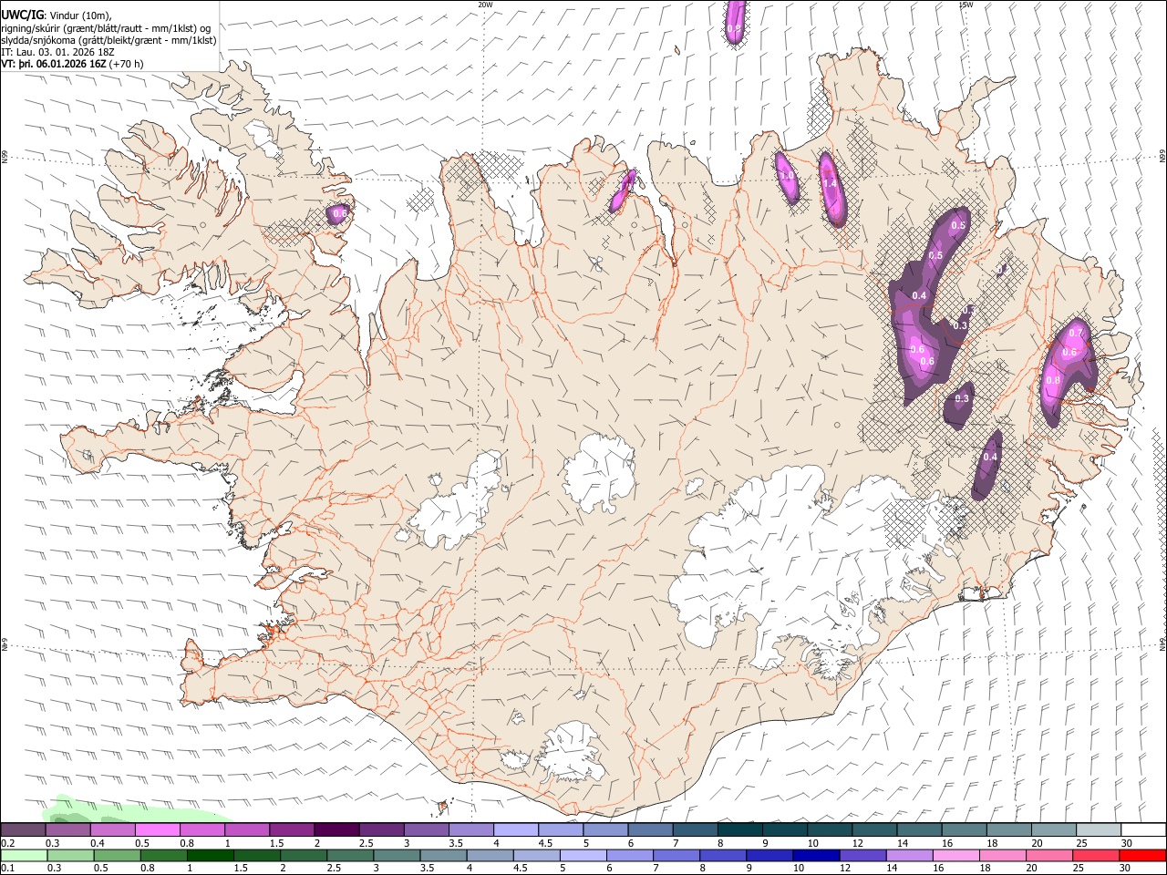The image size is (1167, 875).
Task: Select the 1.5 purple swatch on the upper scale
Action: 292,829
